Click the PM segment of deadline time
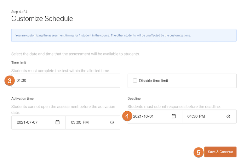This screenshot has width=252, height=167. click(202, 116)
